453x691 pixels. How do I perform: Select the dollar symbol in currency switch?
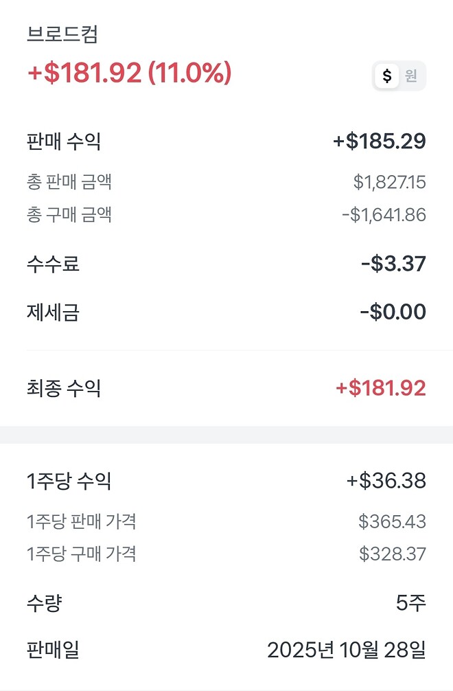(386, 76)
